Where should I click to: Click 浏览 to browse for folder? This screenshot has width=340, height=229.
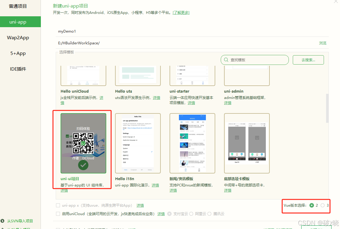[x=323, y=43]
